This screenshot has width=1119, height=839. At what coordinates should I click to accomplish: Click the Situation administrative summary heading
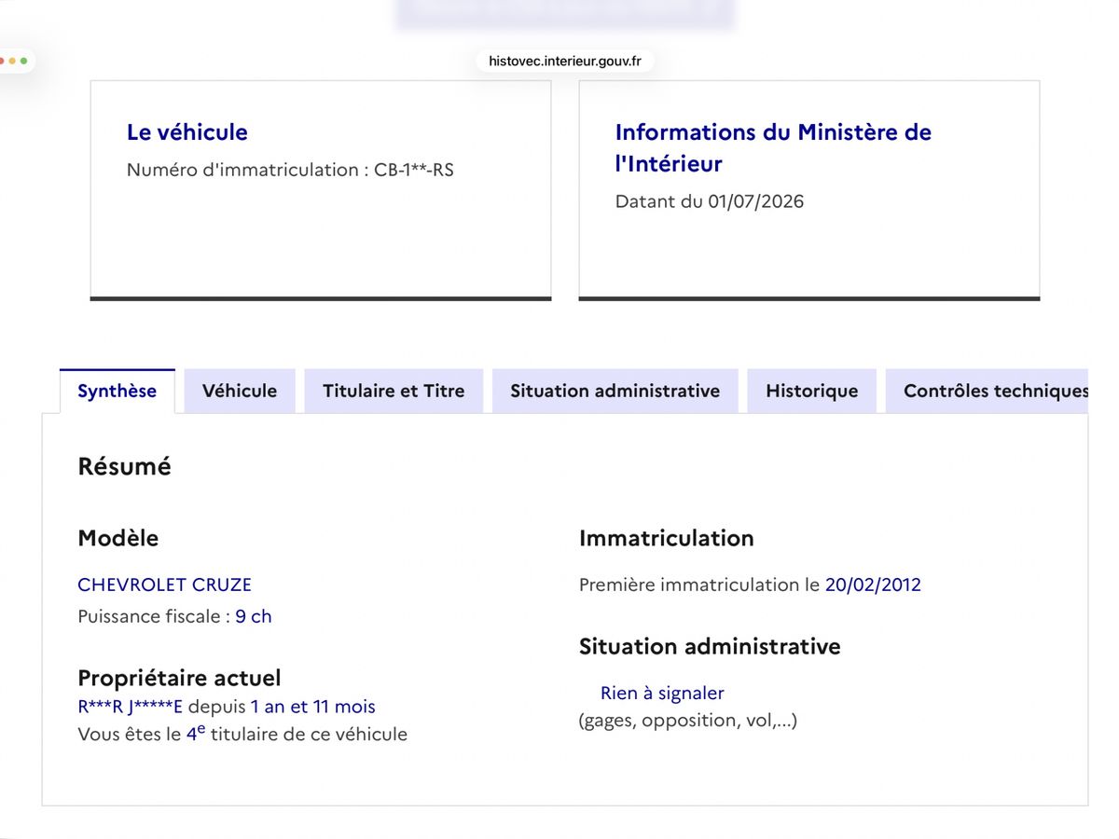point(710,646)
